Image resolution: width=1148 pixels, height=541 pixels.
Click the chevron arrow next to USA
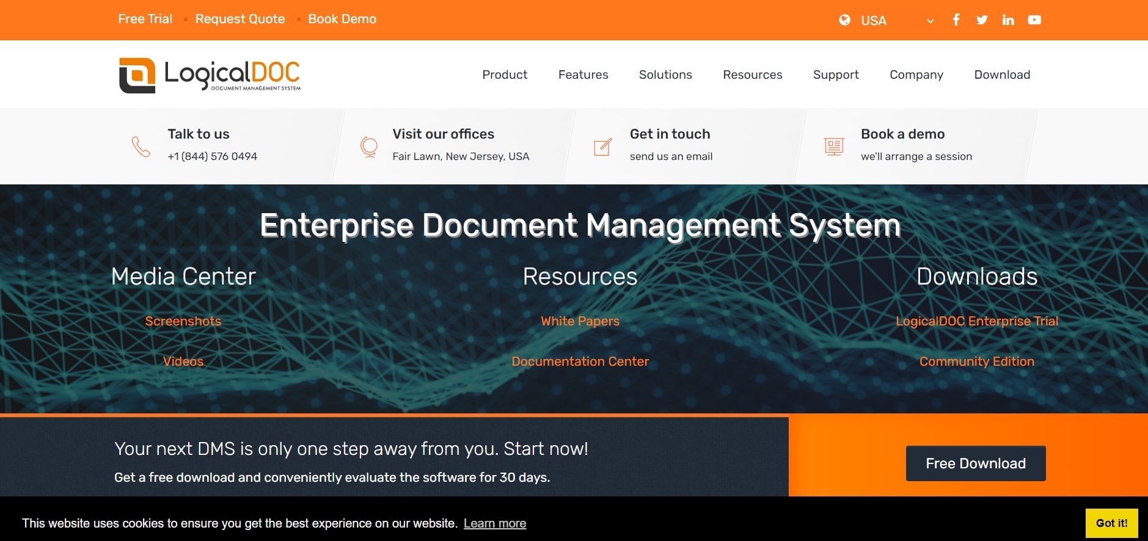pos(930,21)
